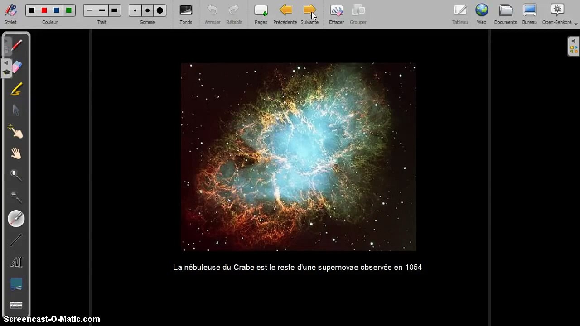Screen dimensions: 580x326
Task: Select the red pen tool in left palette
Action: coord(16,45)
